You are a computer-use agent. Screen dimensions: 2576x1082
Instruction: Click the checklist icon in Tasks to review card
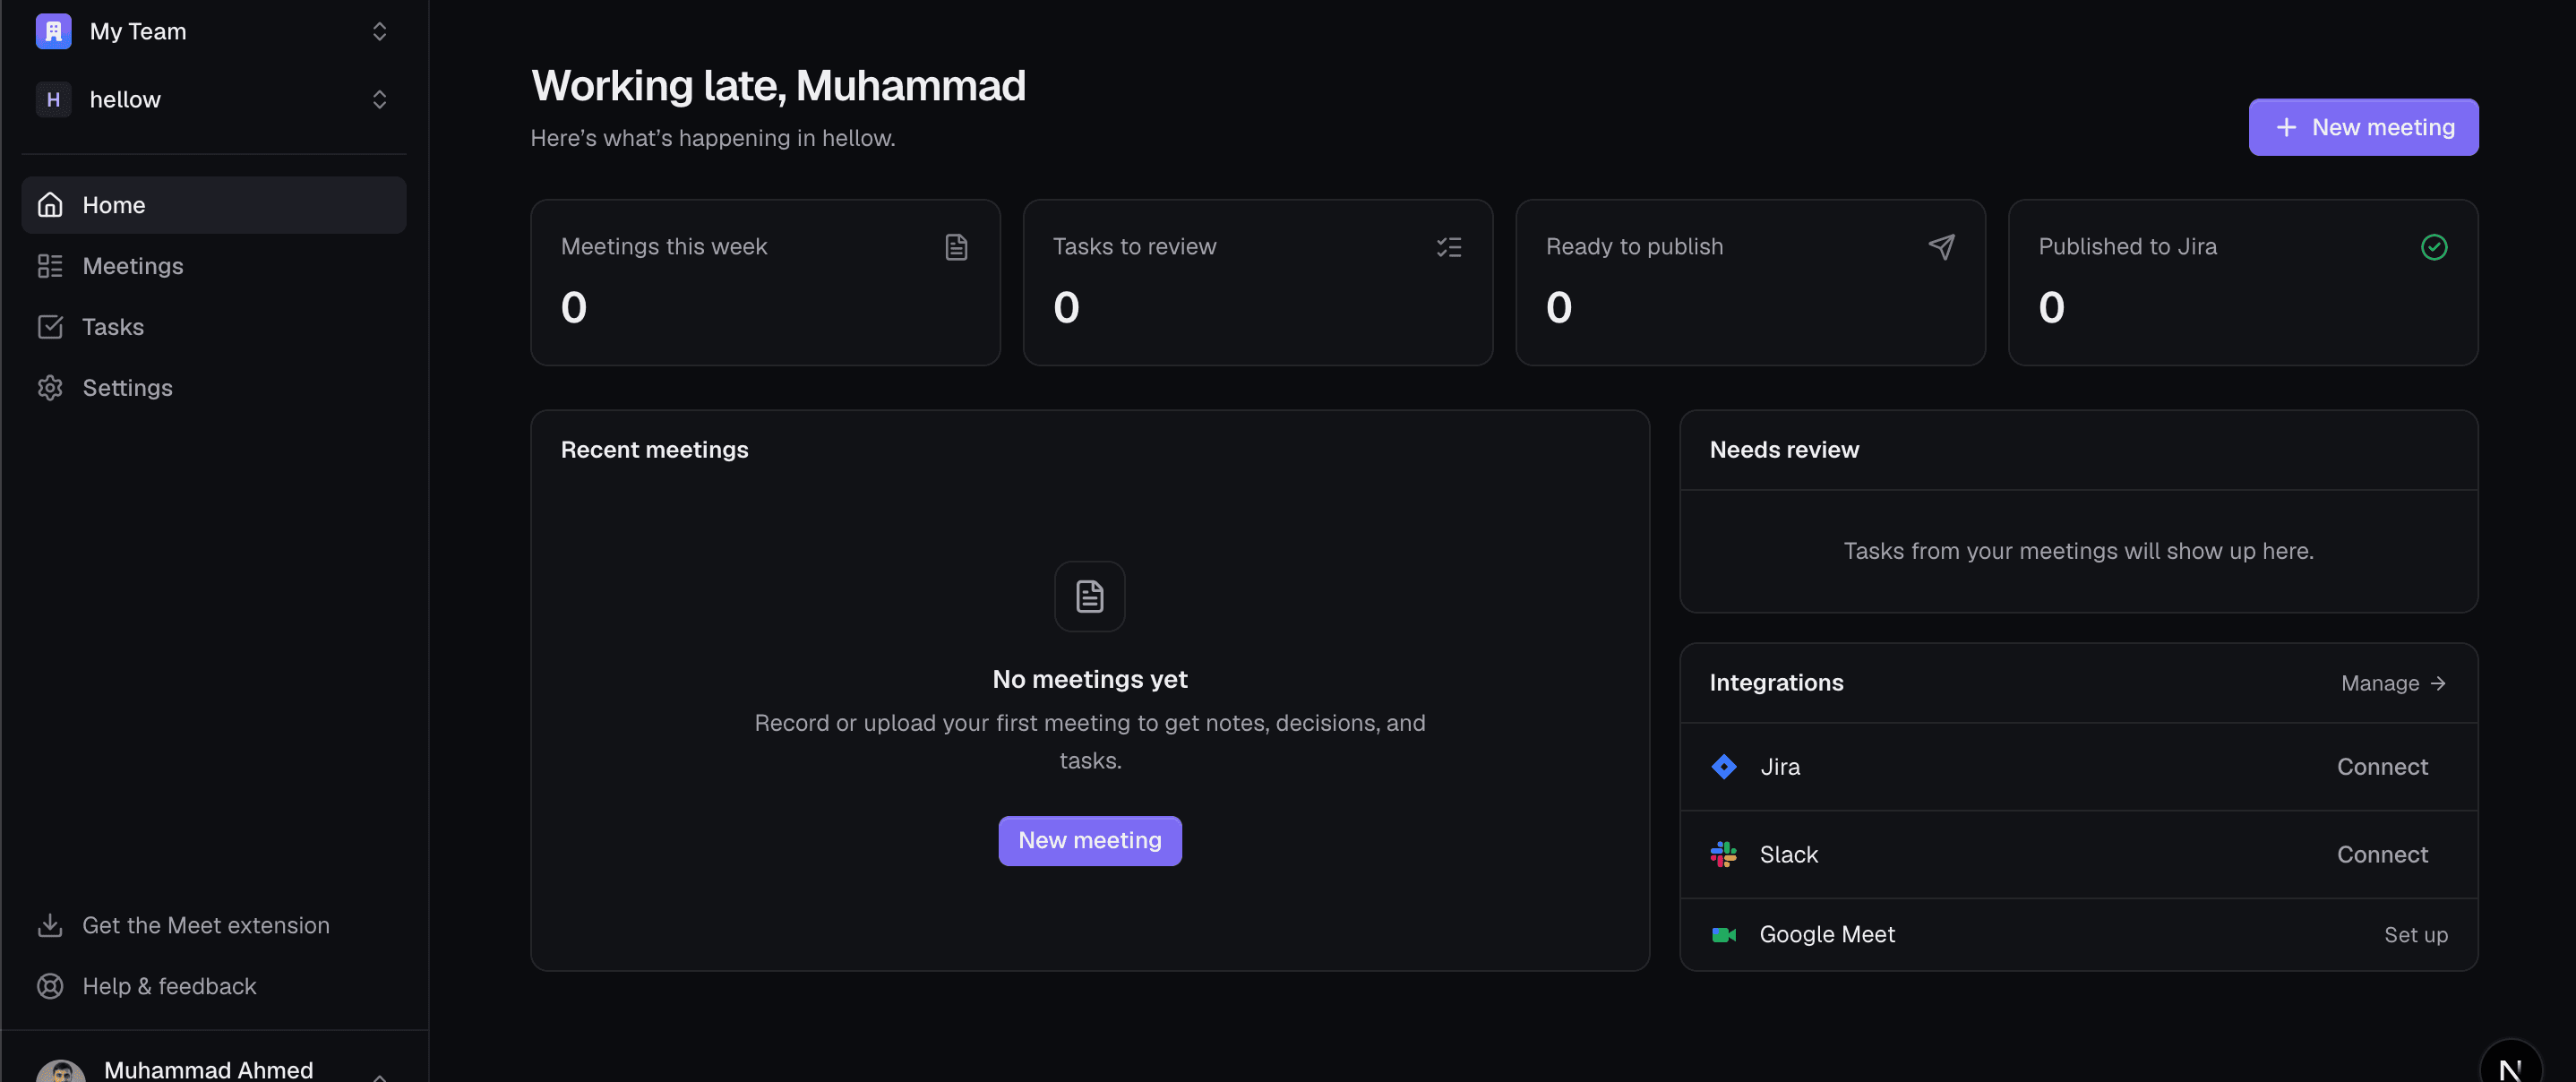(1449, 247)
